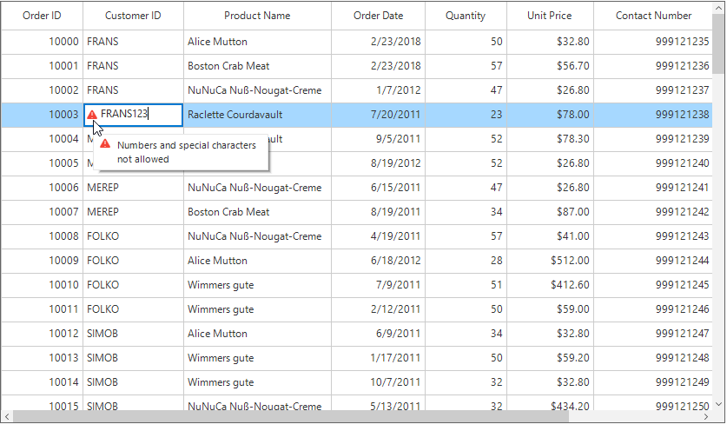Select the Order ID 10011 cell
The width and height of the screenshot is (727, 431).
(x=42, y=309)
